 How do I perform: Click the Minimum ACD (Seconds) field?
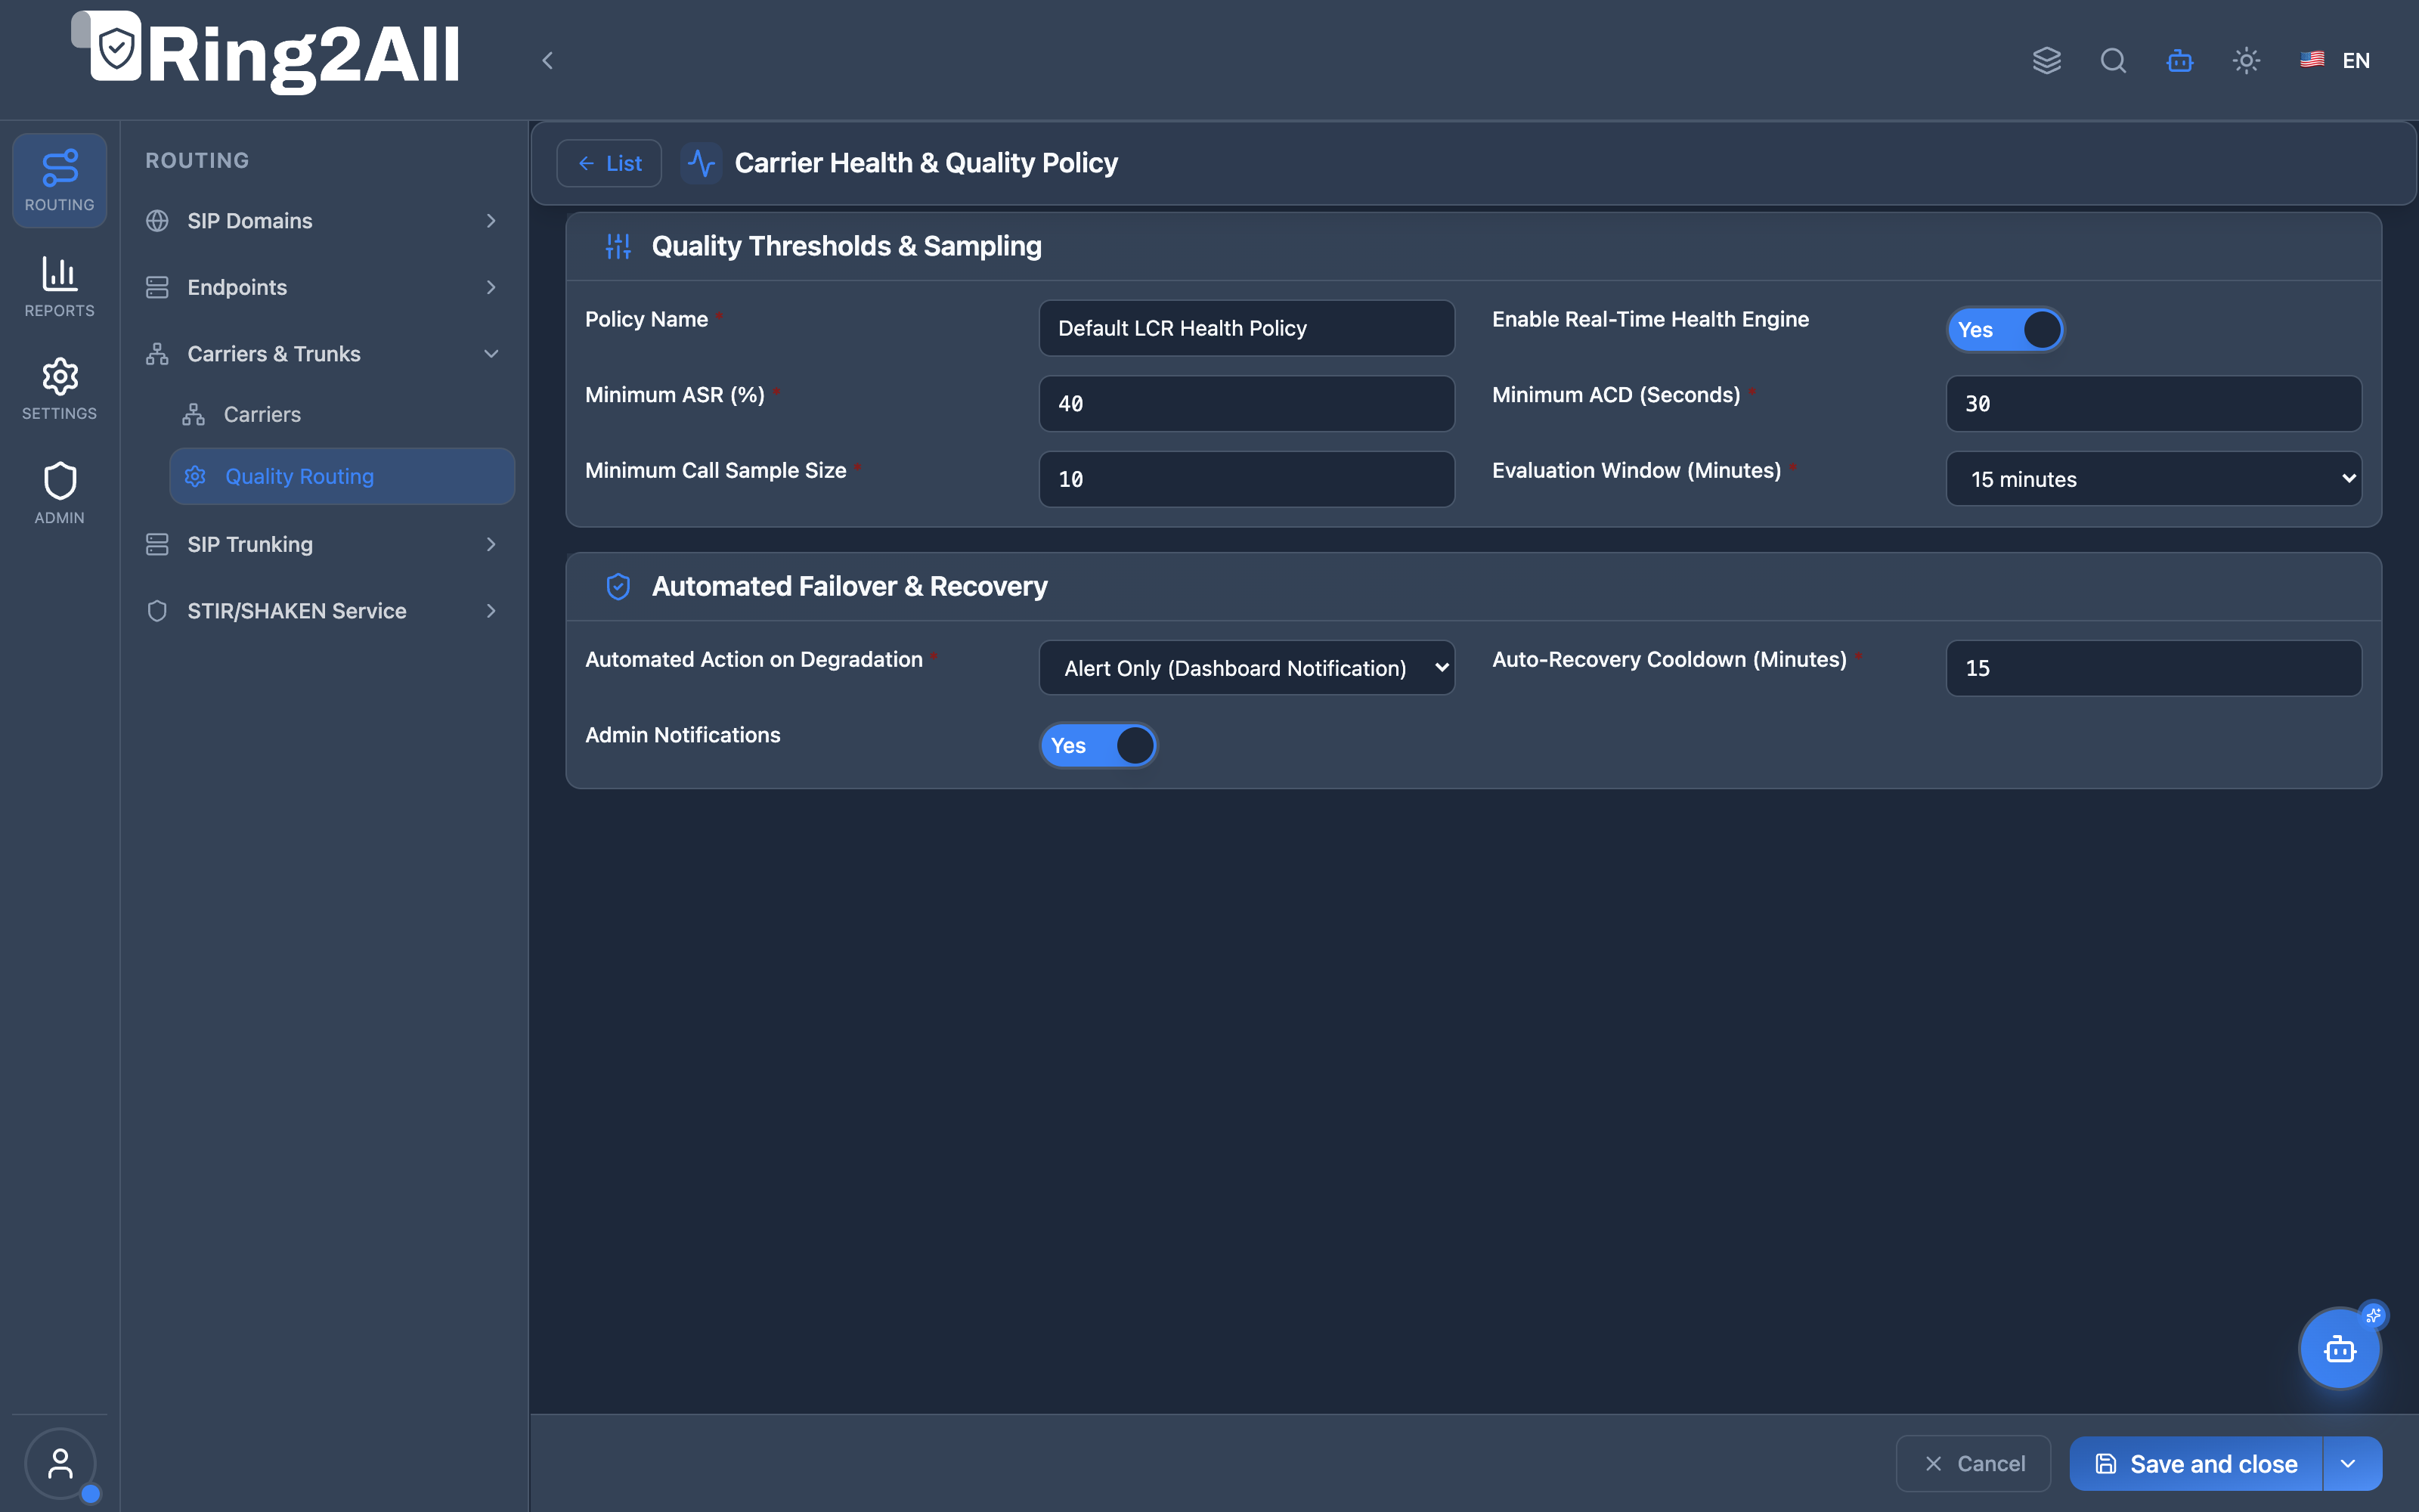[x=2153, y=404]
